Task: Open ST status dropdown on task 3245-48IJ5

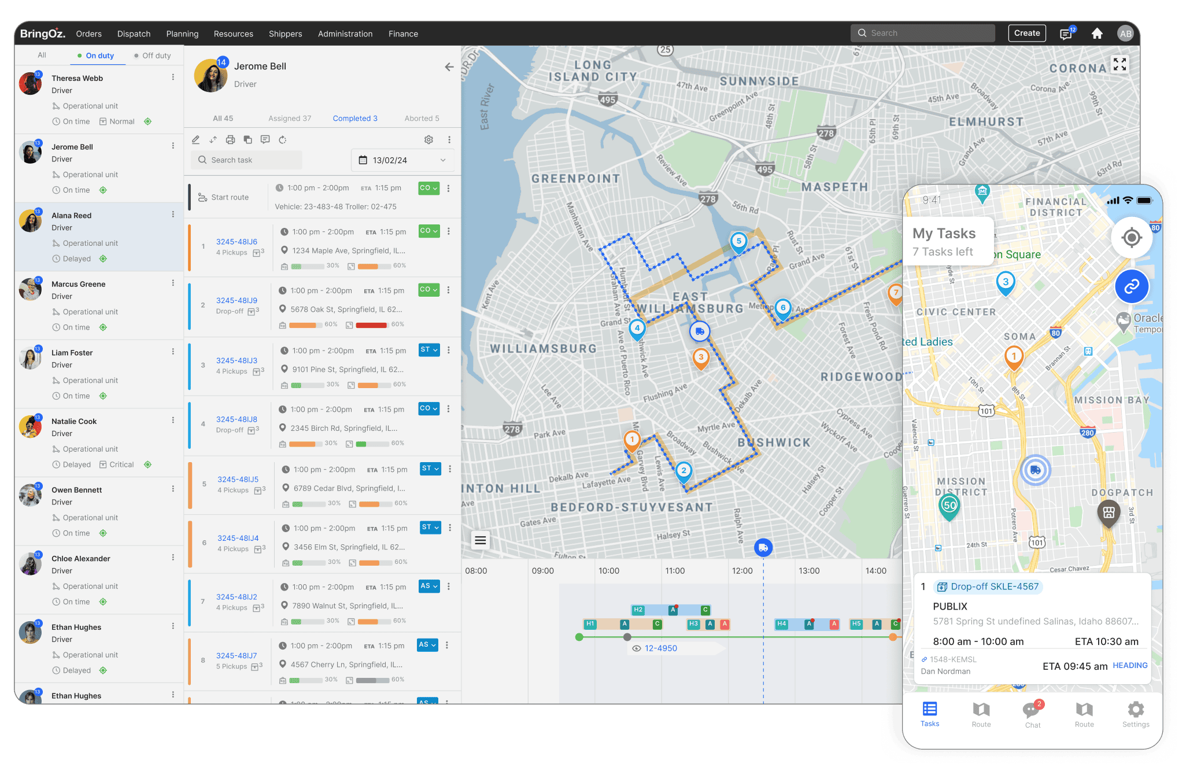Action: pos(431,468)
